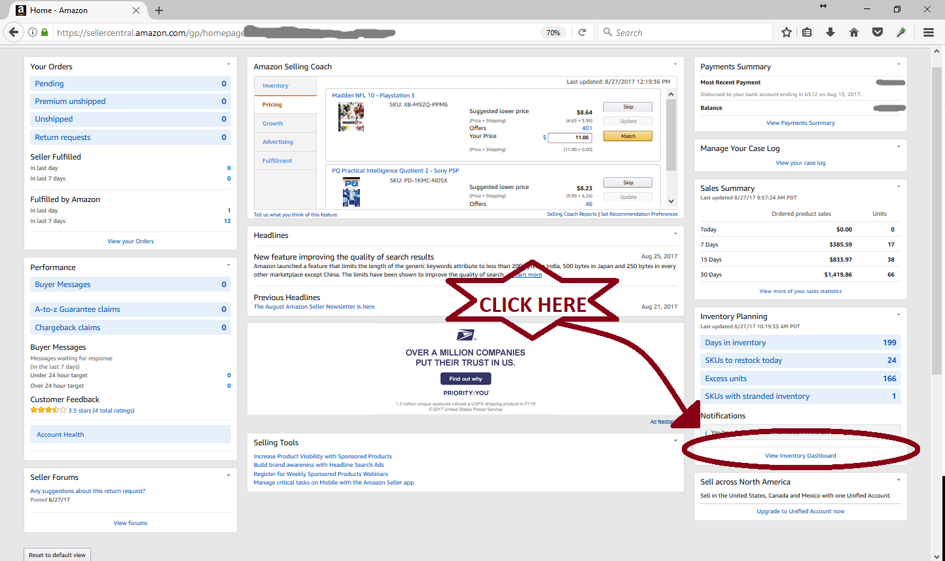Click the Your Price input field

[x=570, y=137]
